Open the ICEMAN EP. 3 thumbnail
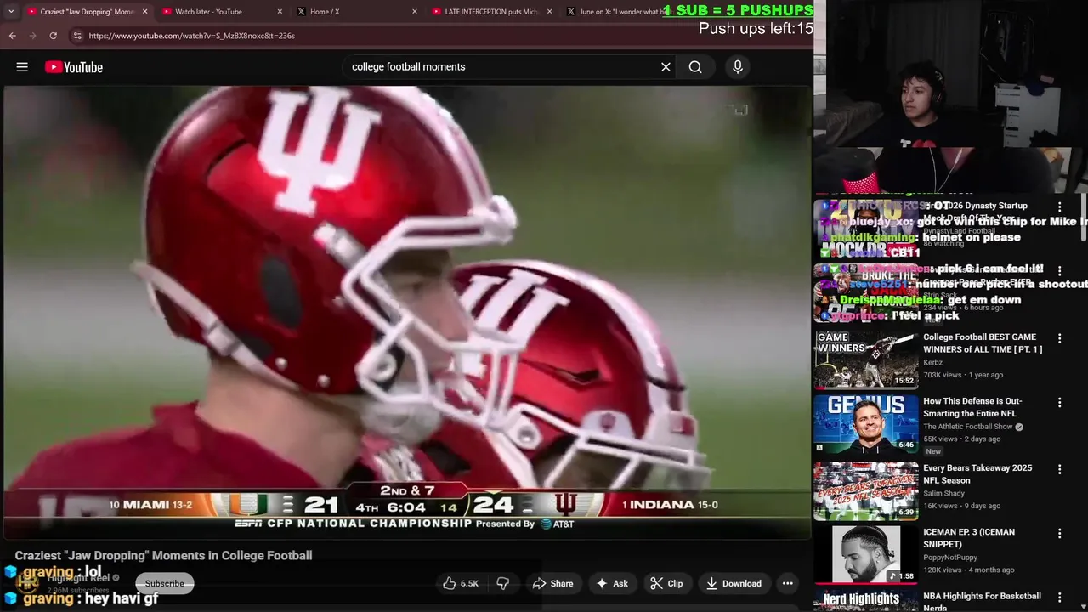1088x612 pixels. tap(865, 554)
